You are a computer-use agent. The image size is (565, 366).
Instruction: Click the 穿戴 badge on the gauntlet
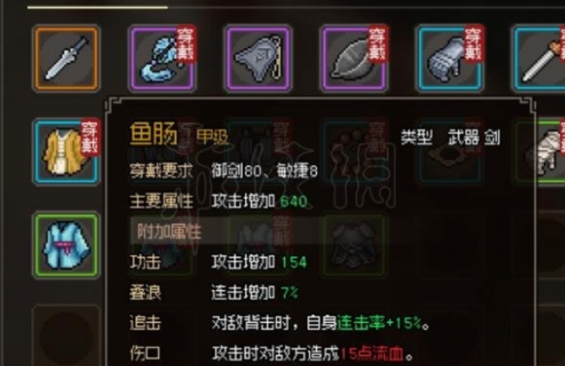tap(473, 44)
